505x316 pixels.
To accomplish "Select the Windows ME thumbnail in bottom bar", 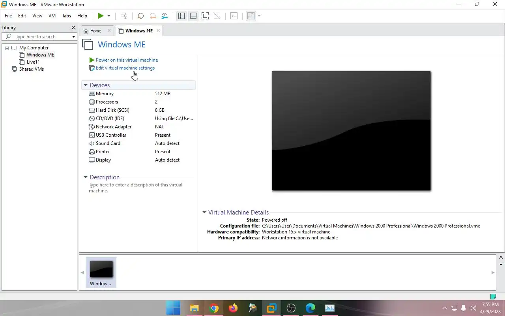I will (101, 273).
